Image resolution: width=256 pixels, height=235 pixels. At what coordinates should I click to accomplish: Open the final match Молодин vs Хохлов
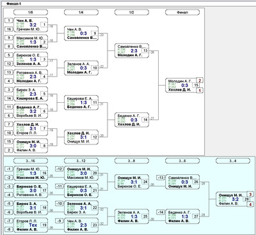pos(182,85)
